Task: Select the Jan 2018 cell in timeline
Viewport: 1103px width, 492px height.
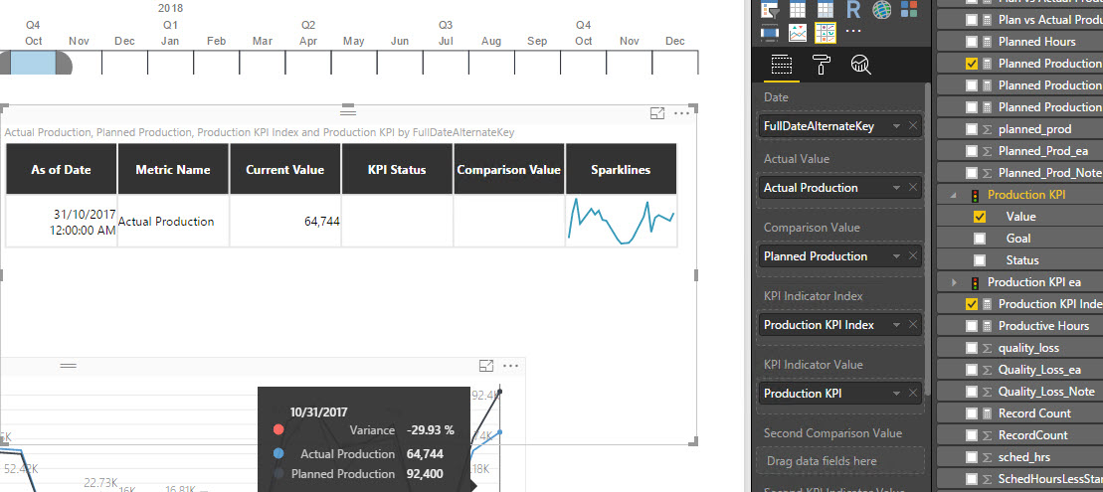Action: click(x=170, y=63)
